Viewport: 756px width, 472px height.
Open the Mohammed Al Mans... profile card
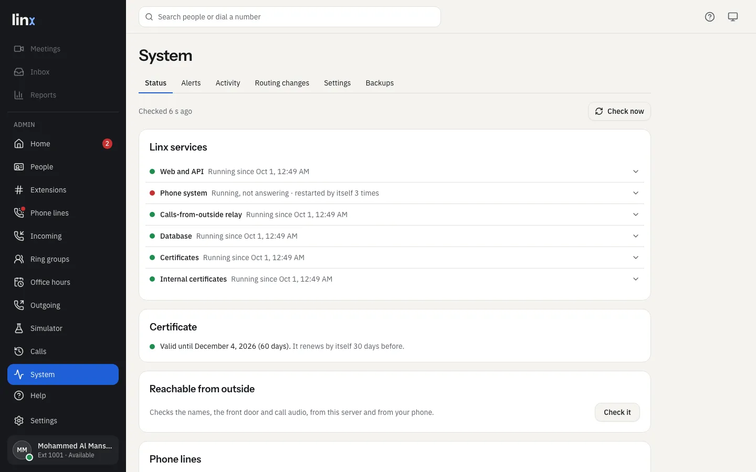tap(63, 450)
